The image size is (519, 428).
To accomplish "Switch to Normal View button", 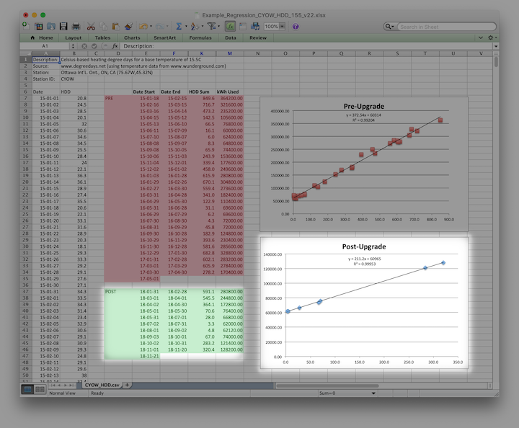I will (28, 389).
